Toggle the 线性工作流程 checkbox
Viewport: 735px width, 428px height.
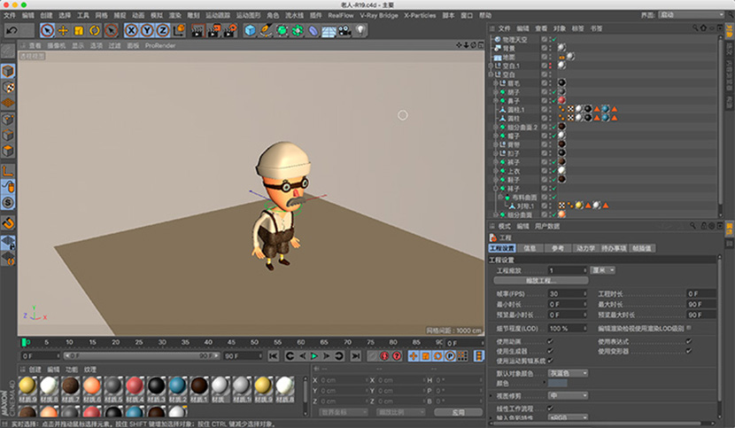(x=551, y=407)
